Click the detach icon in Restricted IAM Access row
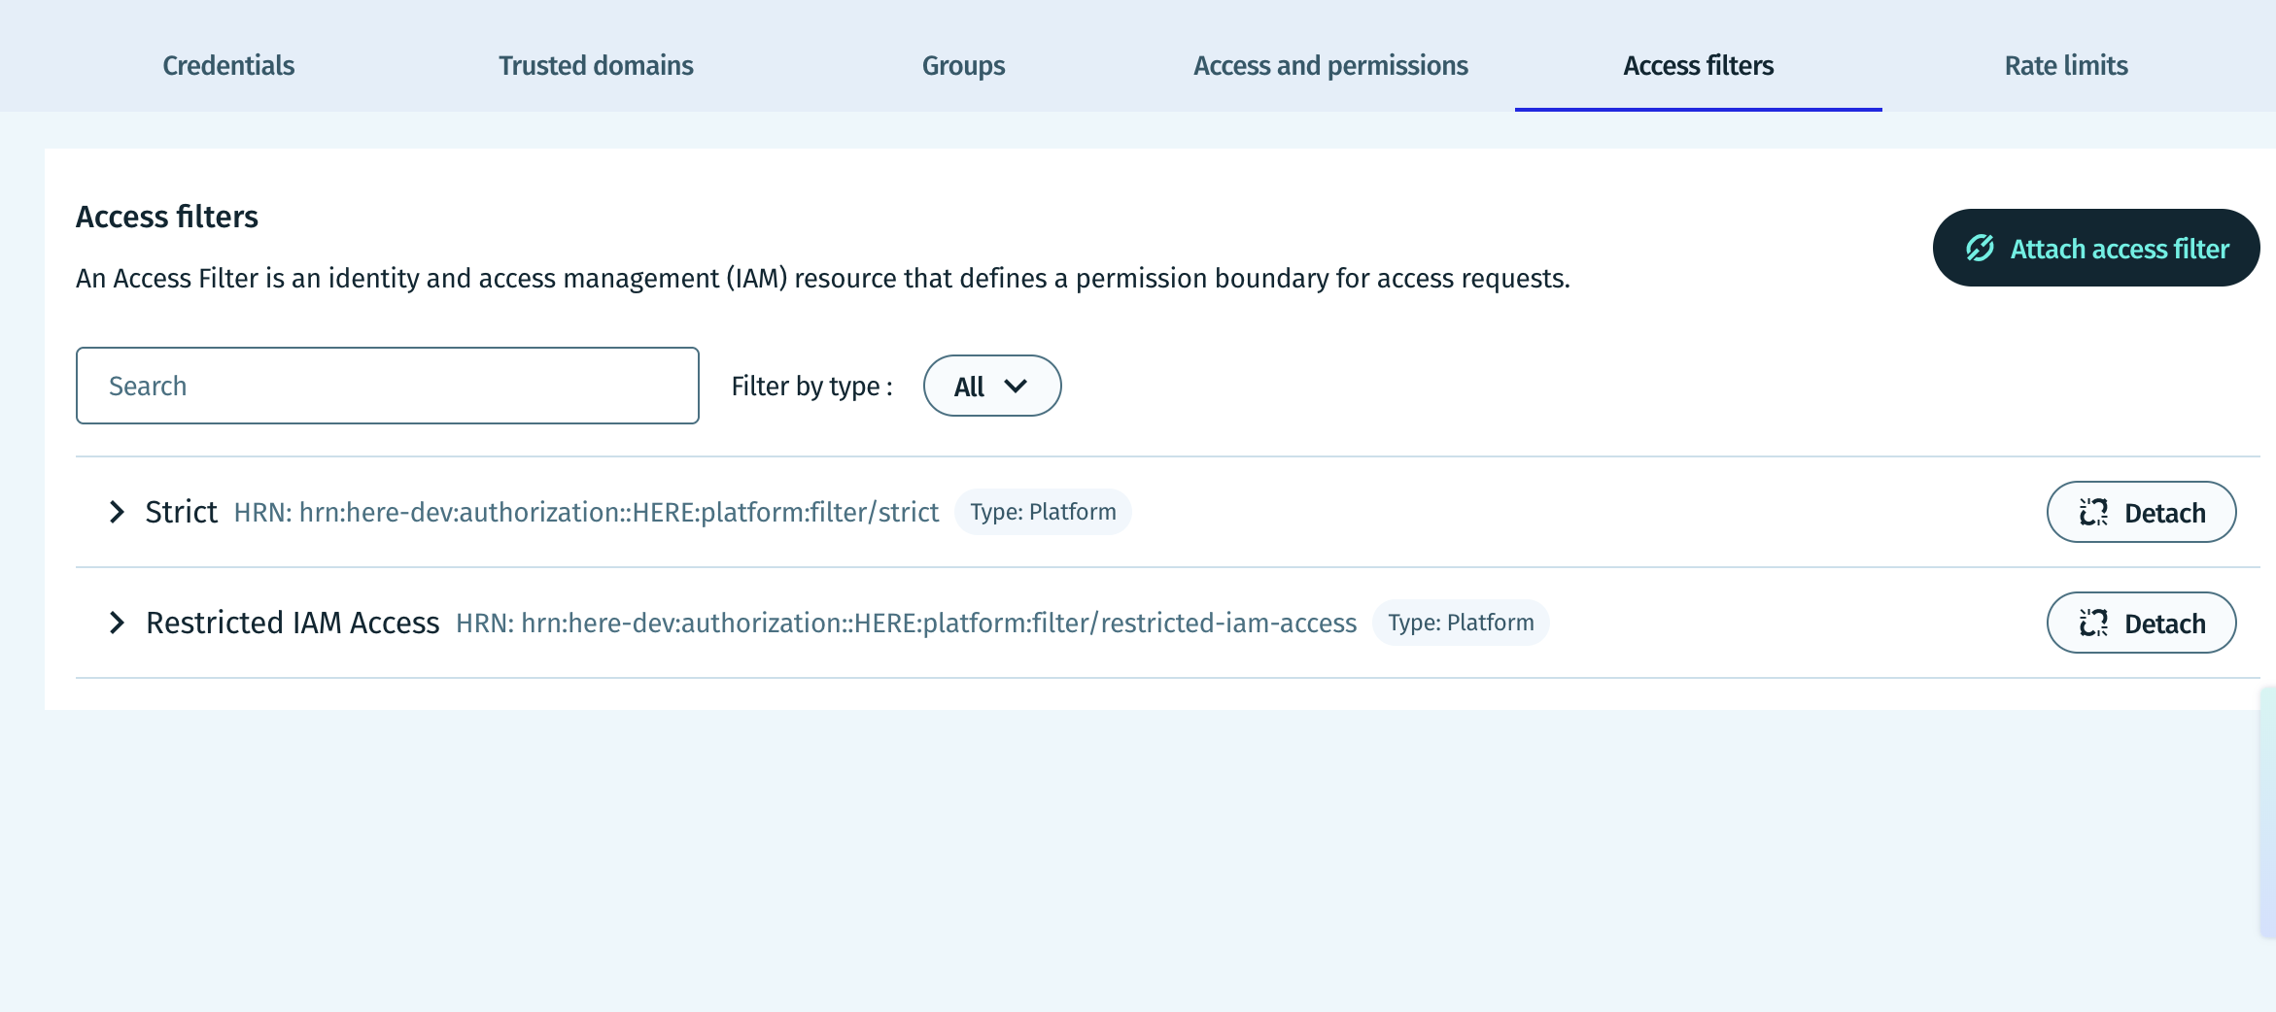 (2093, 623)
